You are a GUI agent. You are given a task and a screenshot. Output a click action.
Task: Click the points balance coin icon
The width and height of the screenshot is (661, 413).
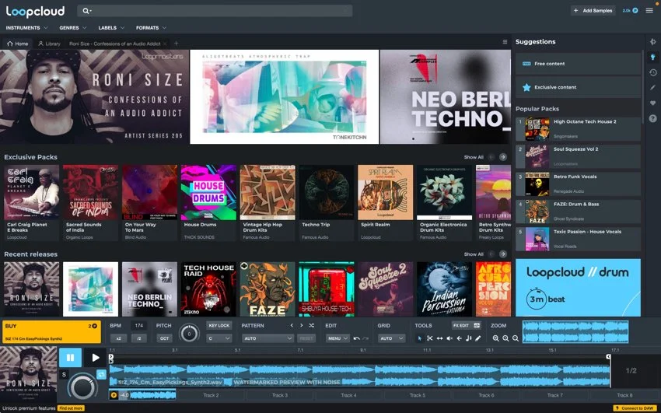[x=635, y=11]
